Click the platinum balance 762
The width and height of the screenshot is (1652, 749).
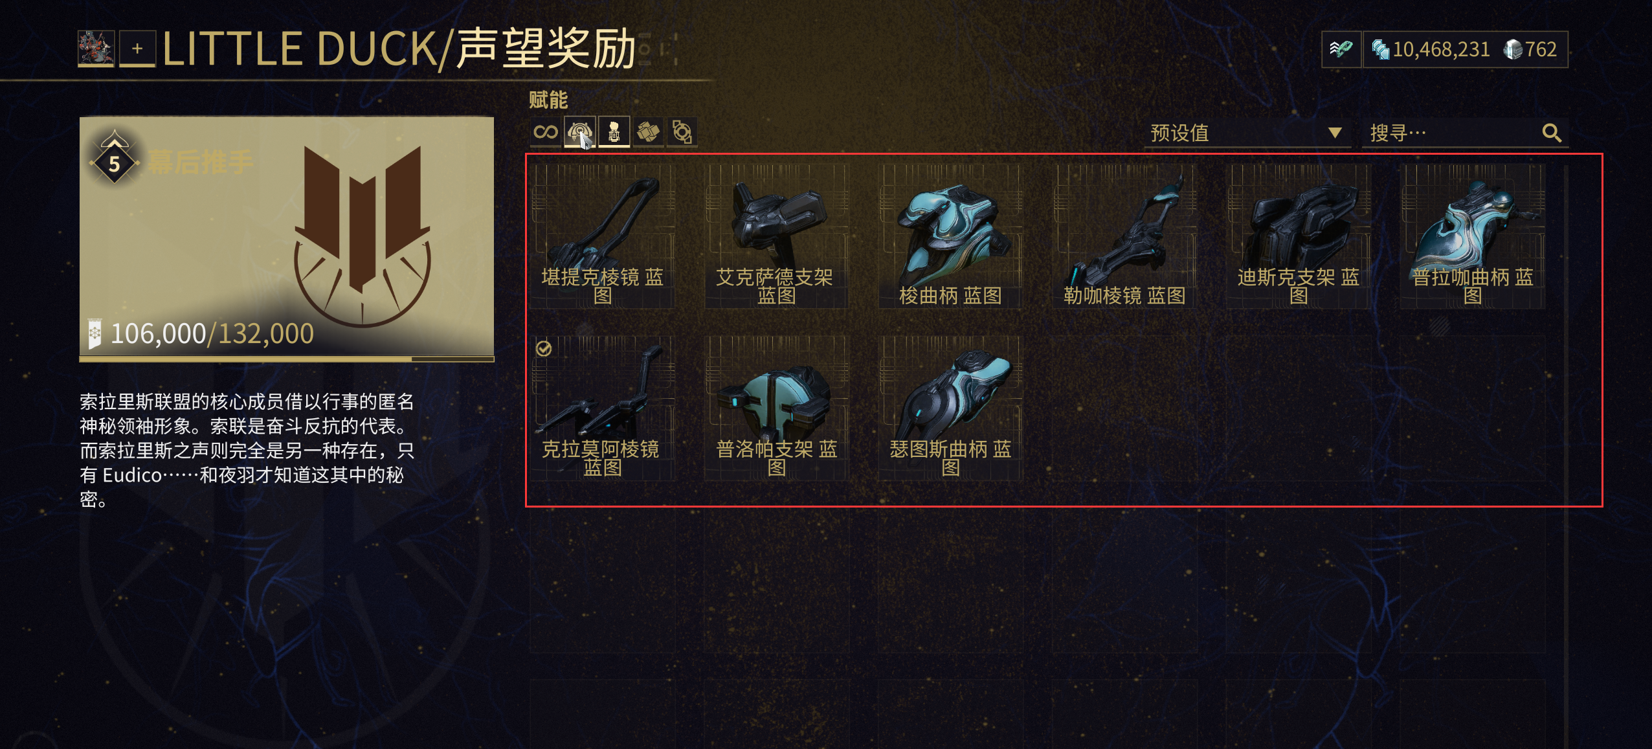(1530, 49)
